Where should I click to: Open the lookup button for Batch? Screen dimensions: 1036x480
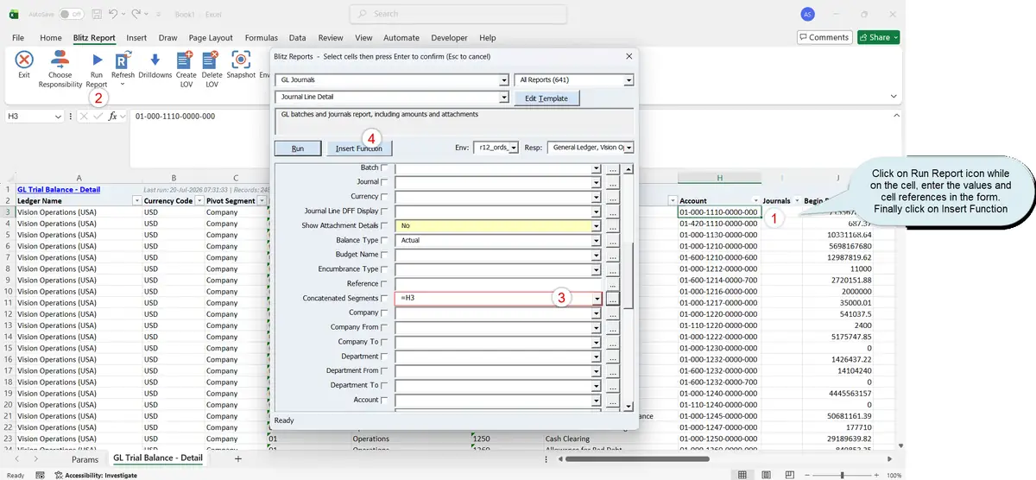(x=613, y=168)
